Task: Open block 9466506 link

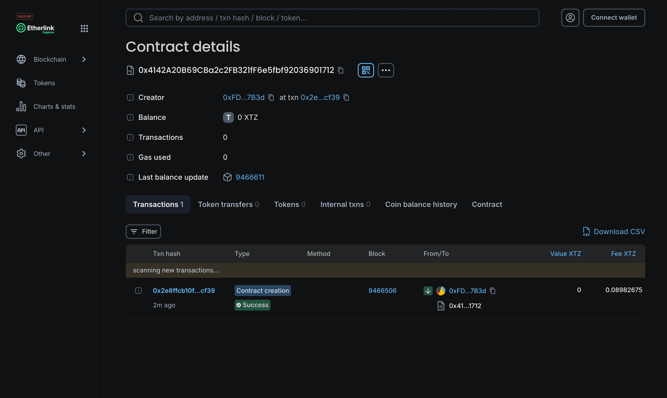Action: (382, 291)
